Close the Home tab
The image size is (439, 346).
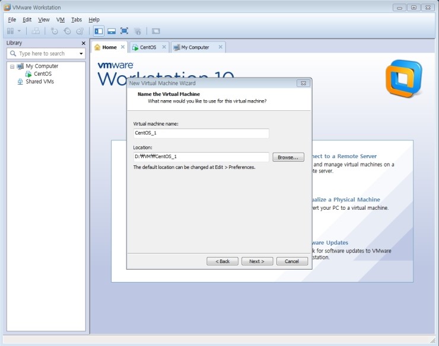click(x=123, y=47)
